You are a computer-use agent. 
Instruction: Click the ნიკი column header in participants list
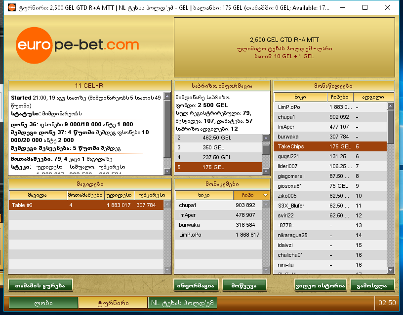click(300, 97)
